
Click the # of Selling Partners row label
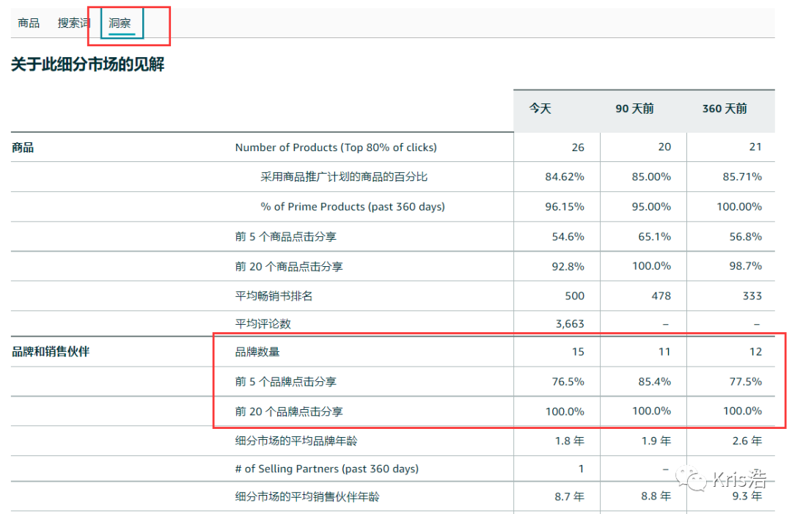326,469
